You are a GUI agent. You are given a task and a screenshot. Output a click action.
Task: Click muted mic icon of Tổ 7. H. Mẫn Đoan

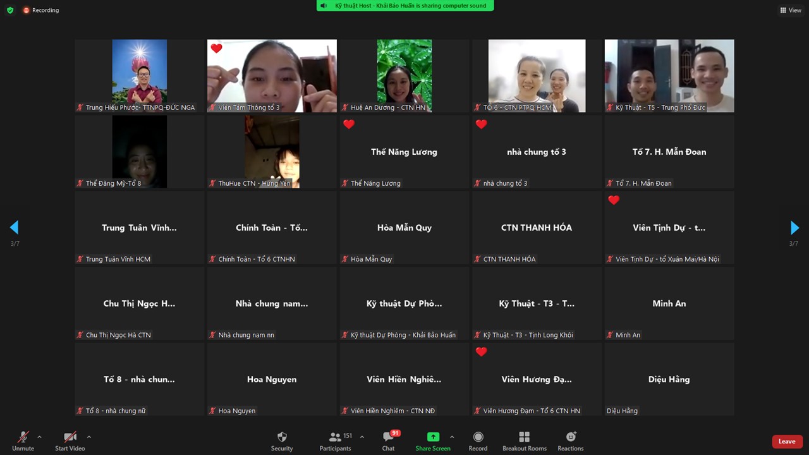click(x=610, y=183)
